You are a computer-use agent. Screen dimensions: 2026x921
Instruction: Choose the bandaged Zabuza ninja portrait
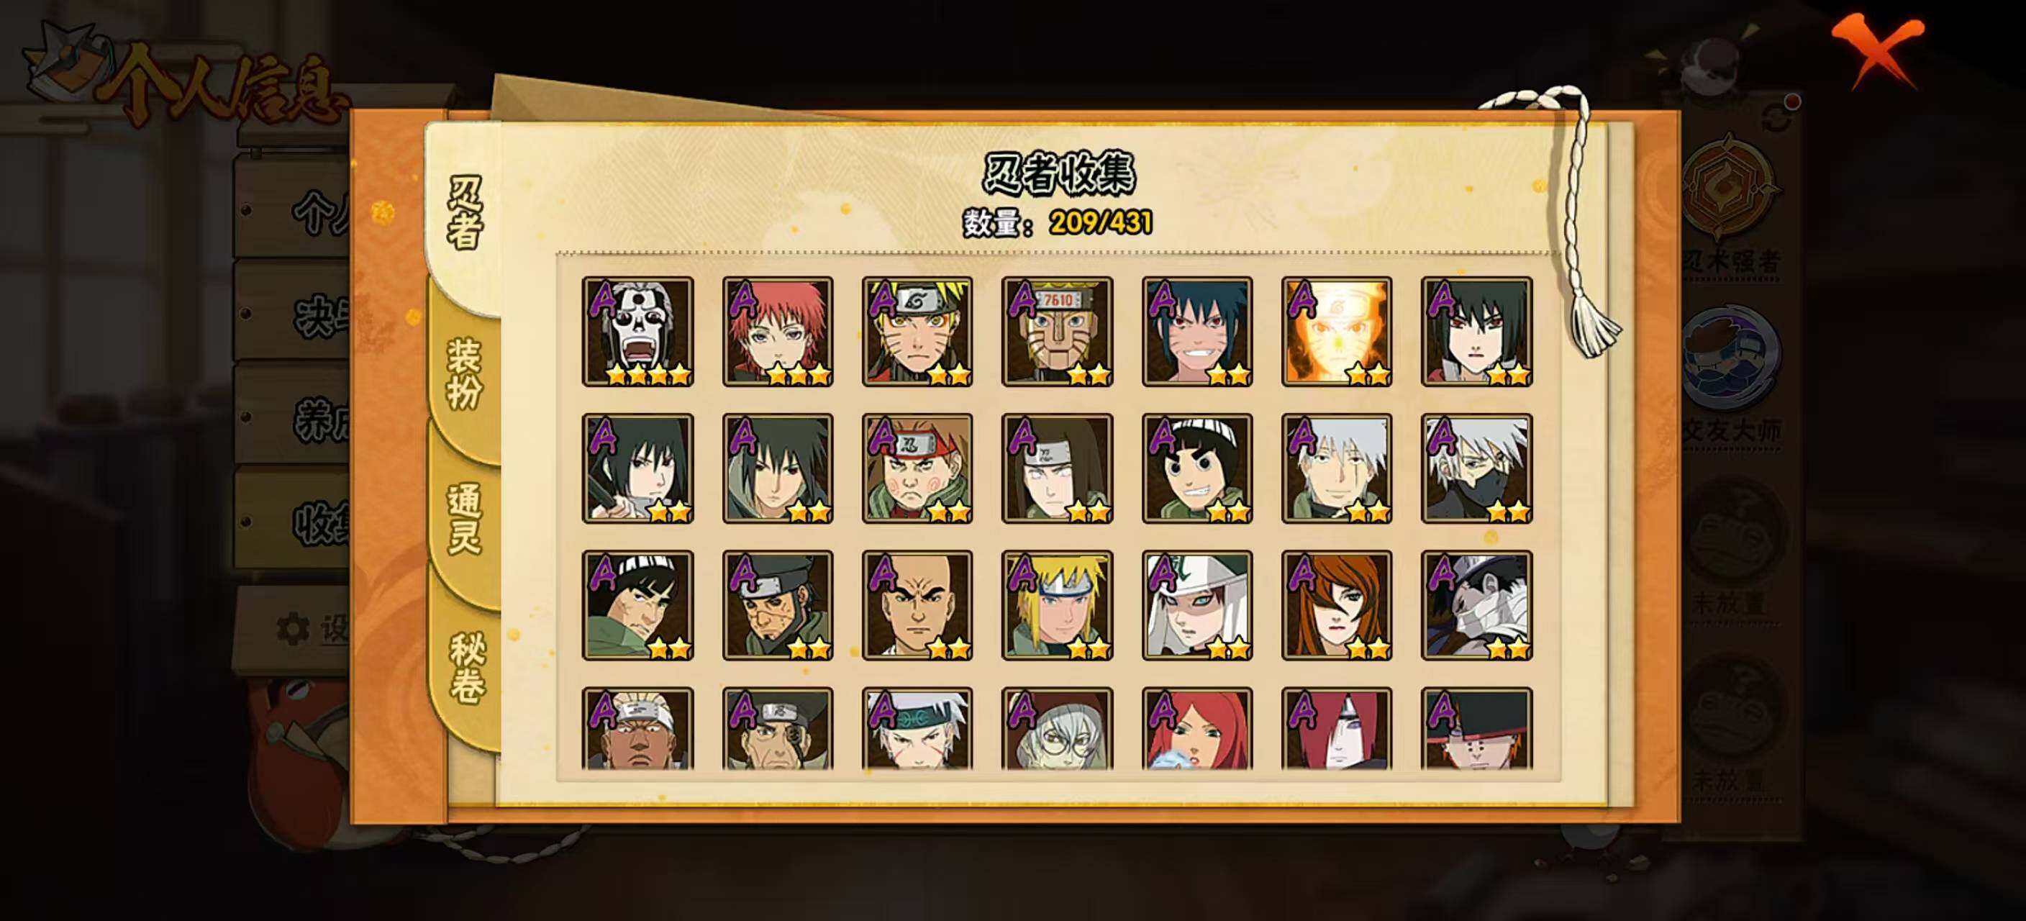(1477, 605)
